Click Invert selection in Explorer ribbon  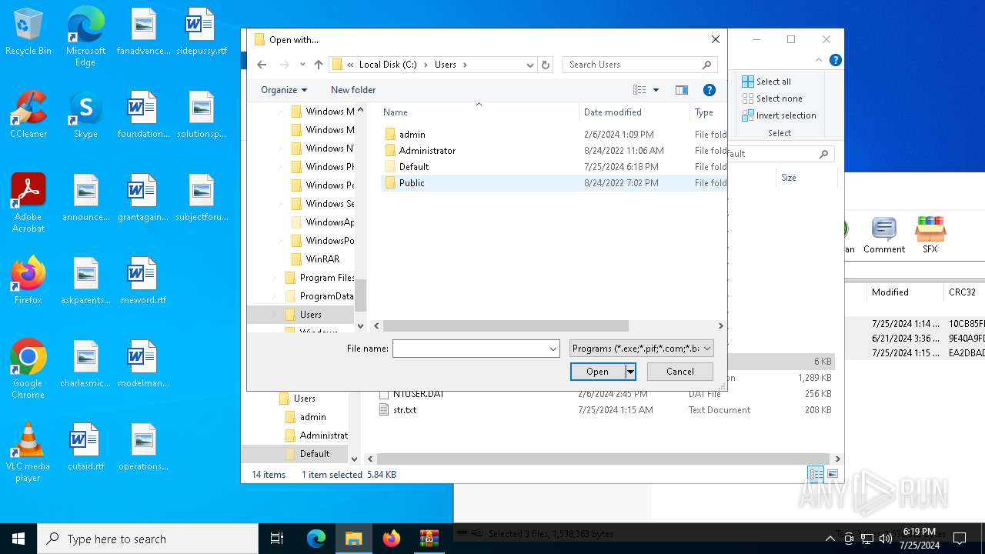779,115
